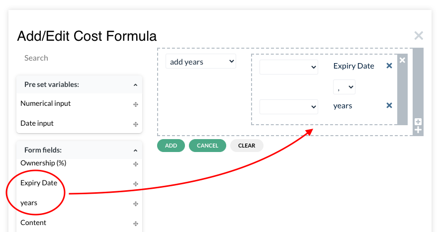Click the move handle for years field
The width and height of the screenshot is (438, 232).
[136, 204]
